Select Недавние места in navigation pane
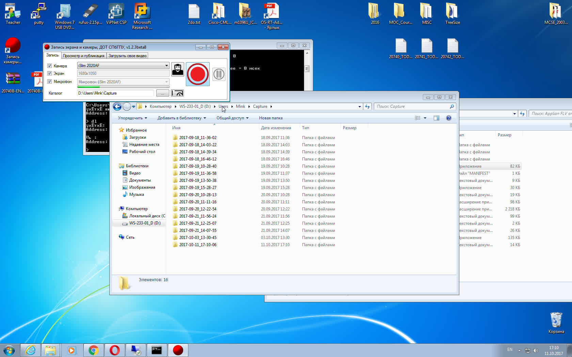 coord(144,144)
